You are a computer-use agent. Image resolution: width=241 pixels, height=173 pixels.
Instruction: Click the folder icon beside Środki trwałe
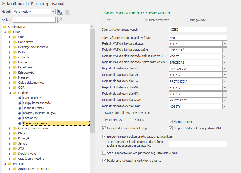(15, 154)
